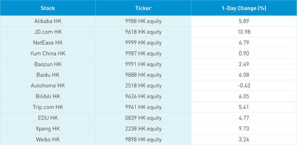
Task: Select the Yum China HK cell
Action: pyautogui.click(x=48, y=53)
